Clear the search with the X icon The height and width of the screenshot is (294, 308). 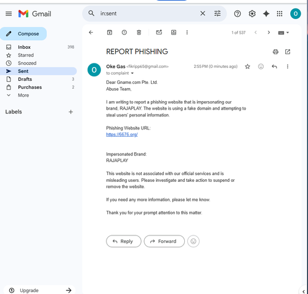(x=203, y=14)
